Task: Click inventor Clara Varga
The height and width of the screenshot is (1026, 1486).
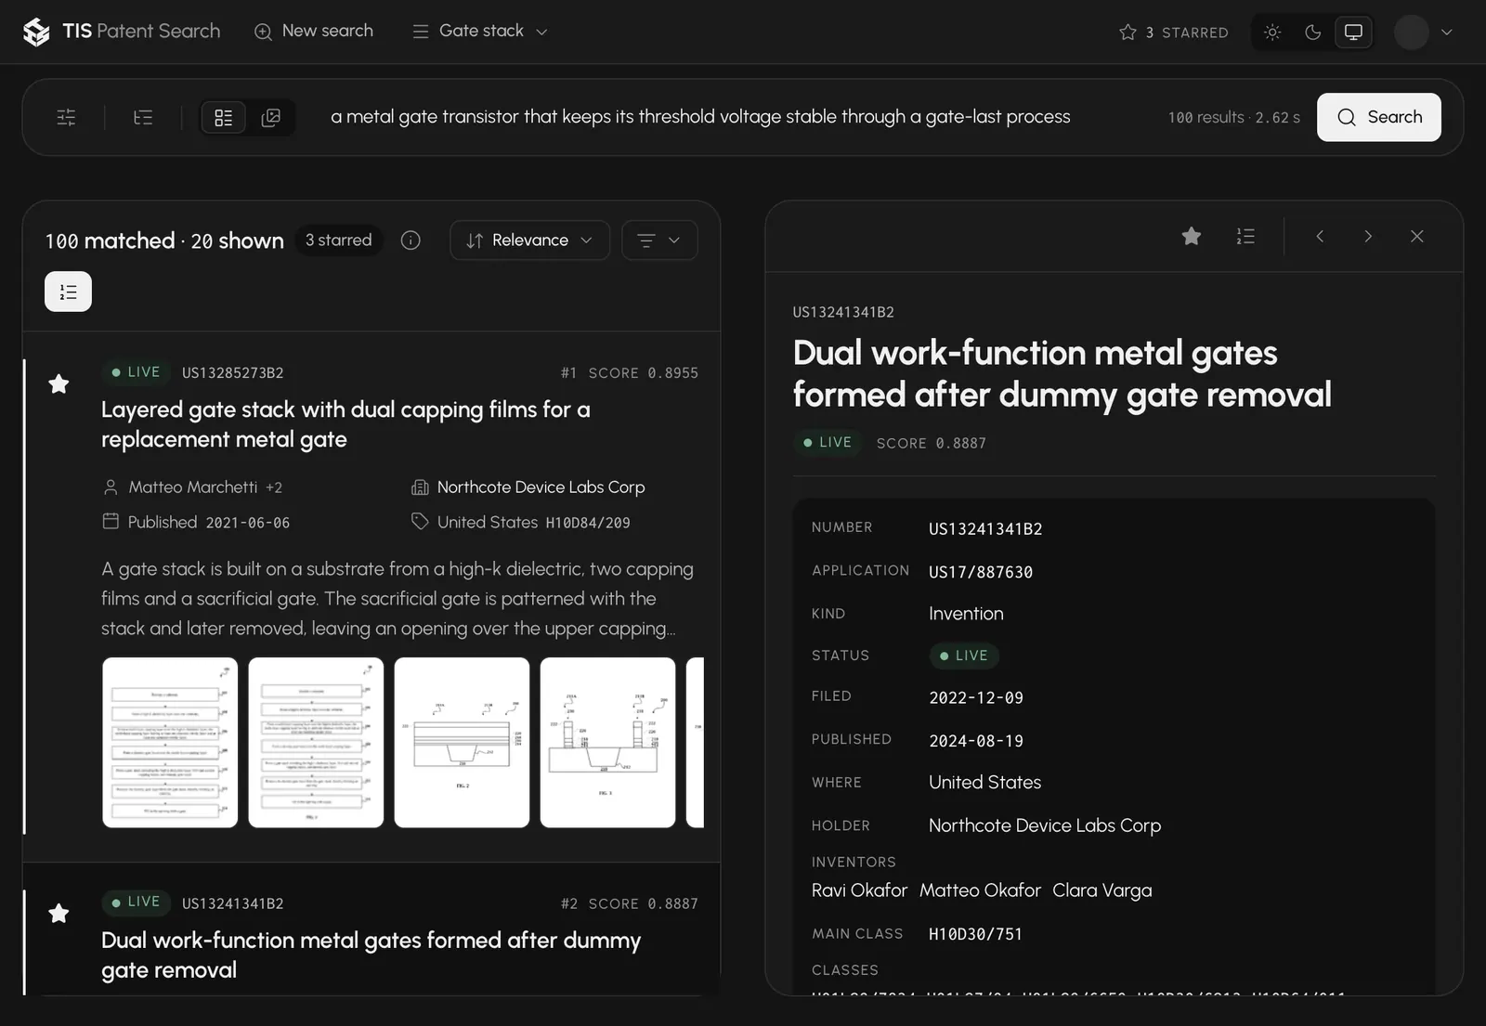Action: click(1101, 890)
